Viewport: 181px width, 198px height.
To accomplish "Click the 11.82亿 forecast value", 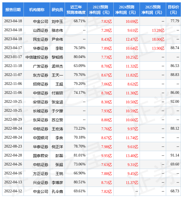I will pyautogui.click(x=132, y=75).
